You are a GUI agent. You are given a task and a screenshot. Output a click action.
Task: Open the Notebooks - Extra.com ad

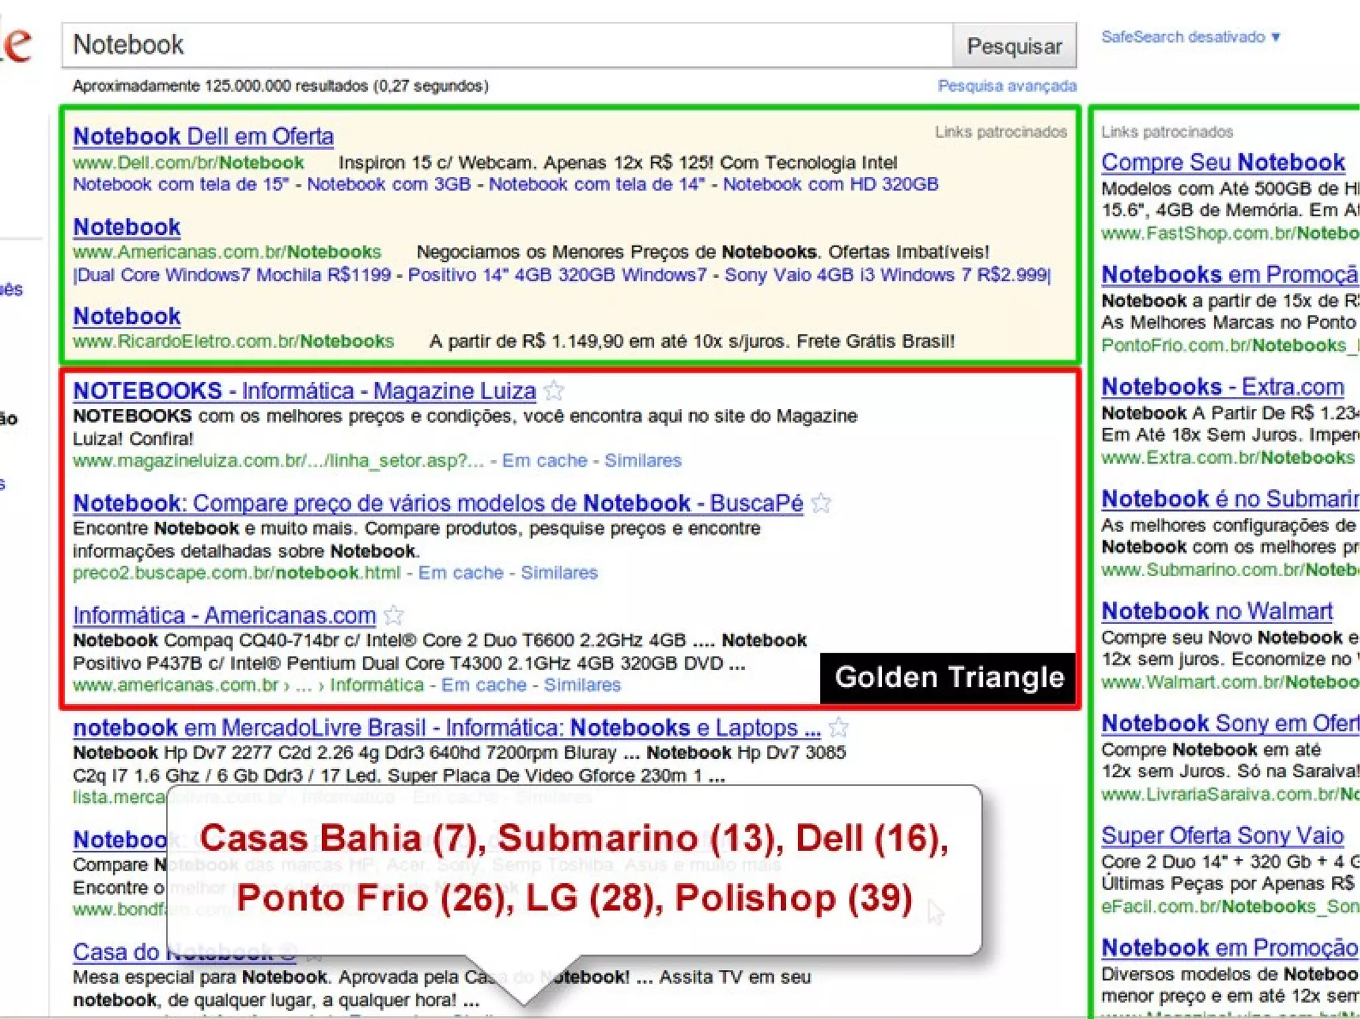point(1222,386)
